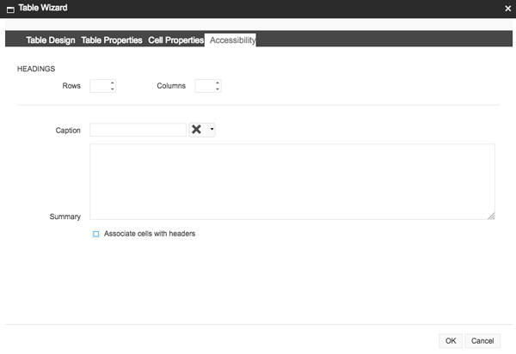
Task: Click inside the Summary text area
Action: coord(292,181)
